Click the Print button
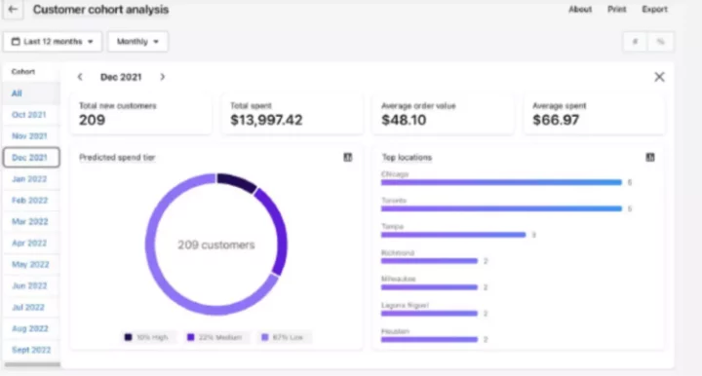The image size is (702, 376). click(616, 10)
